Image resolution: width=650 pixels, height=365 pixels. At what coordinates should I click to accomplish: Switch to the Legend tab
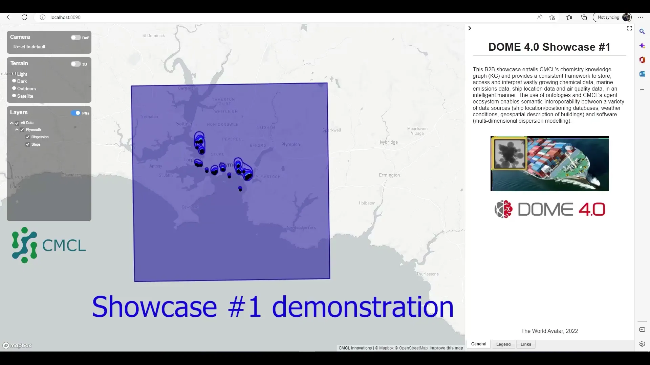503,344
